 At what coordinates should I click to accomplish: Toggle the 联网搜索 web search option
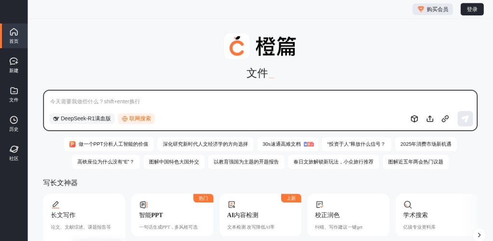[136, 119]
